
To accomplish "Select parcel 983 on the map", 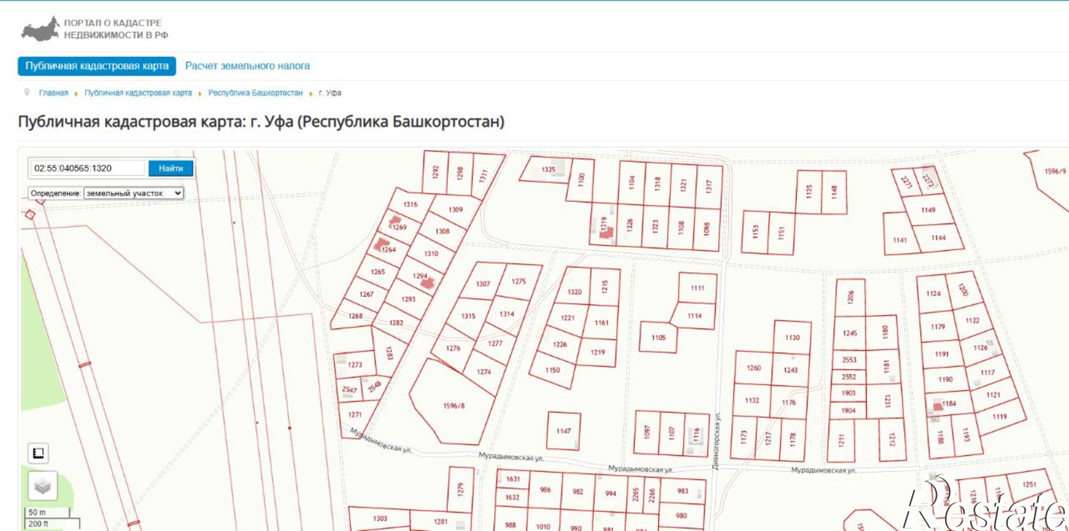I will click(683, 491).
